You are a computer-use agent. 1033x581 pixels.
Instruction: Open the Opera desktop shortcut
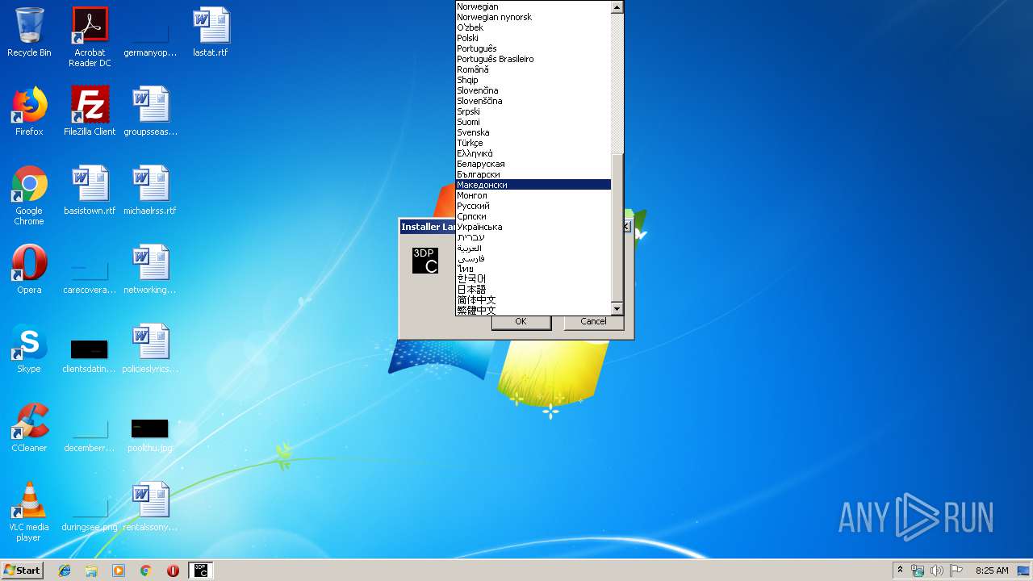coord(29,270)
